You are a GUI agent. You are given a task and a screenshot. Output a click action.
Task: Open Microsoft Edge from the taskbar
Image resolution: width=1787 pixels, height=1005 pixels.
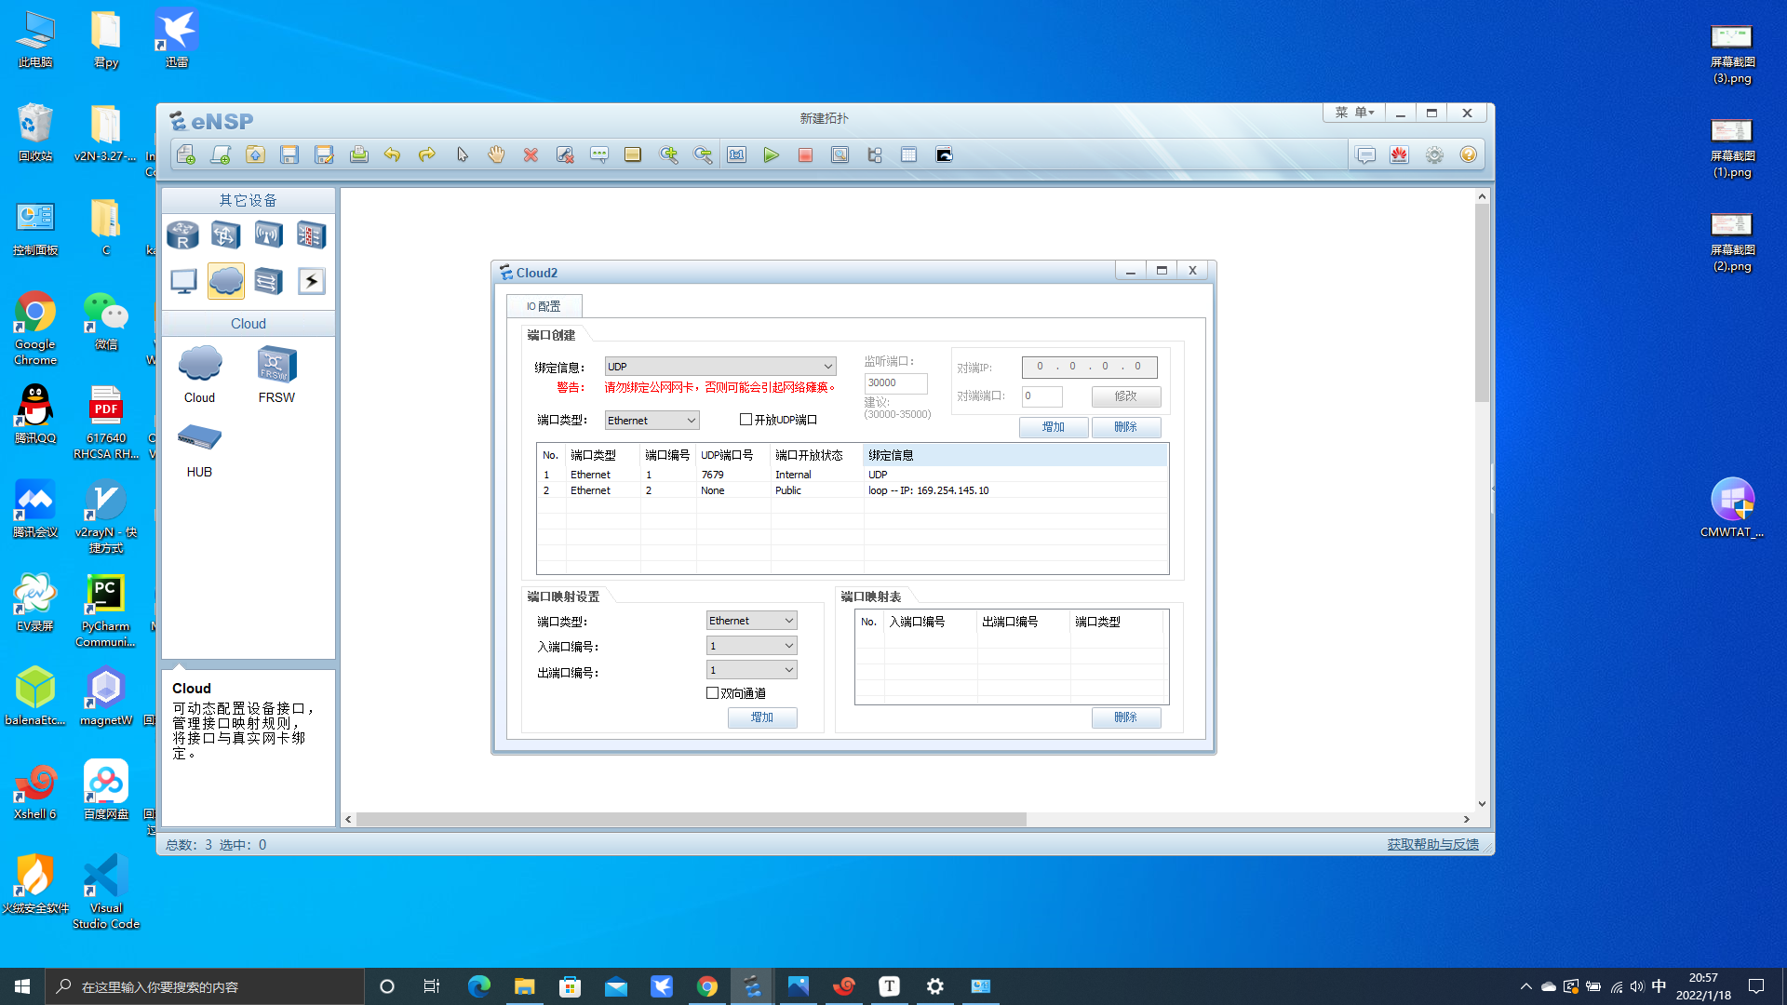tap(479, 986)
